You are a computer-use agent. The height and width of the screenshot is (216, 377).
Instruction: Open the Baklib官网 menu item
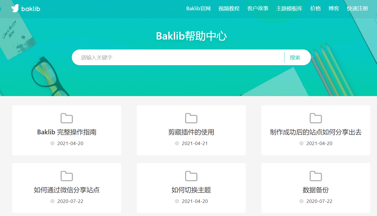pyautogui.click(x=198, y=8)
